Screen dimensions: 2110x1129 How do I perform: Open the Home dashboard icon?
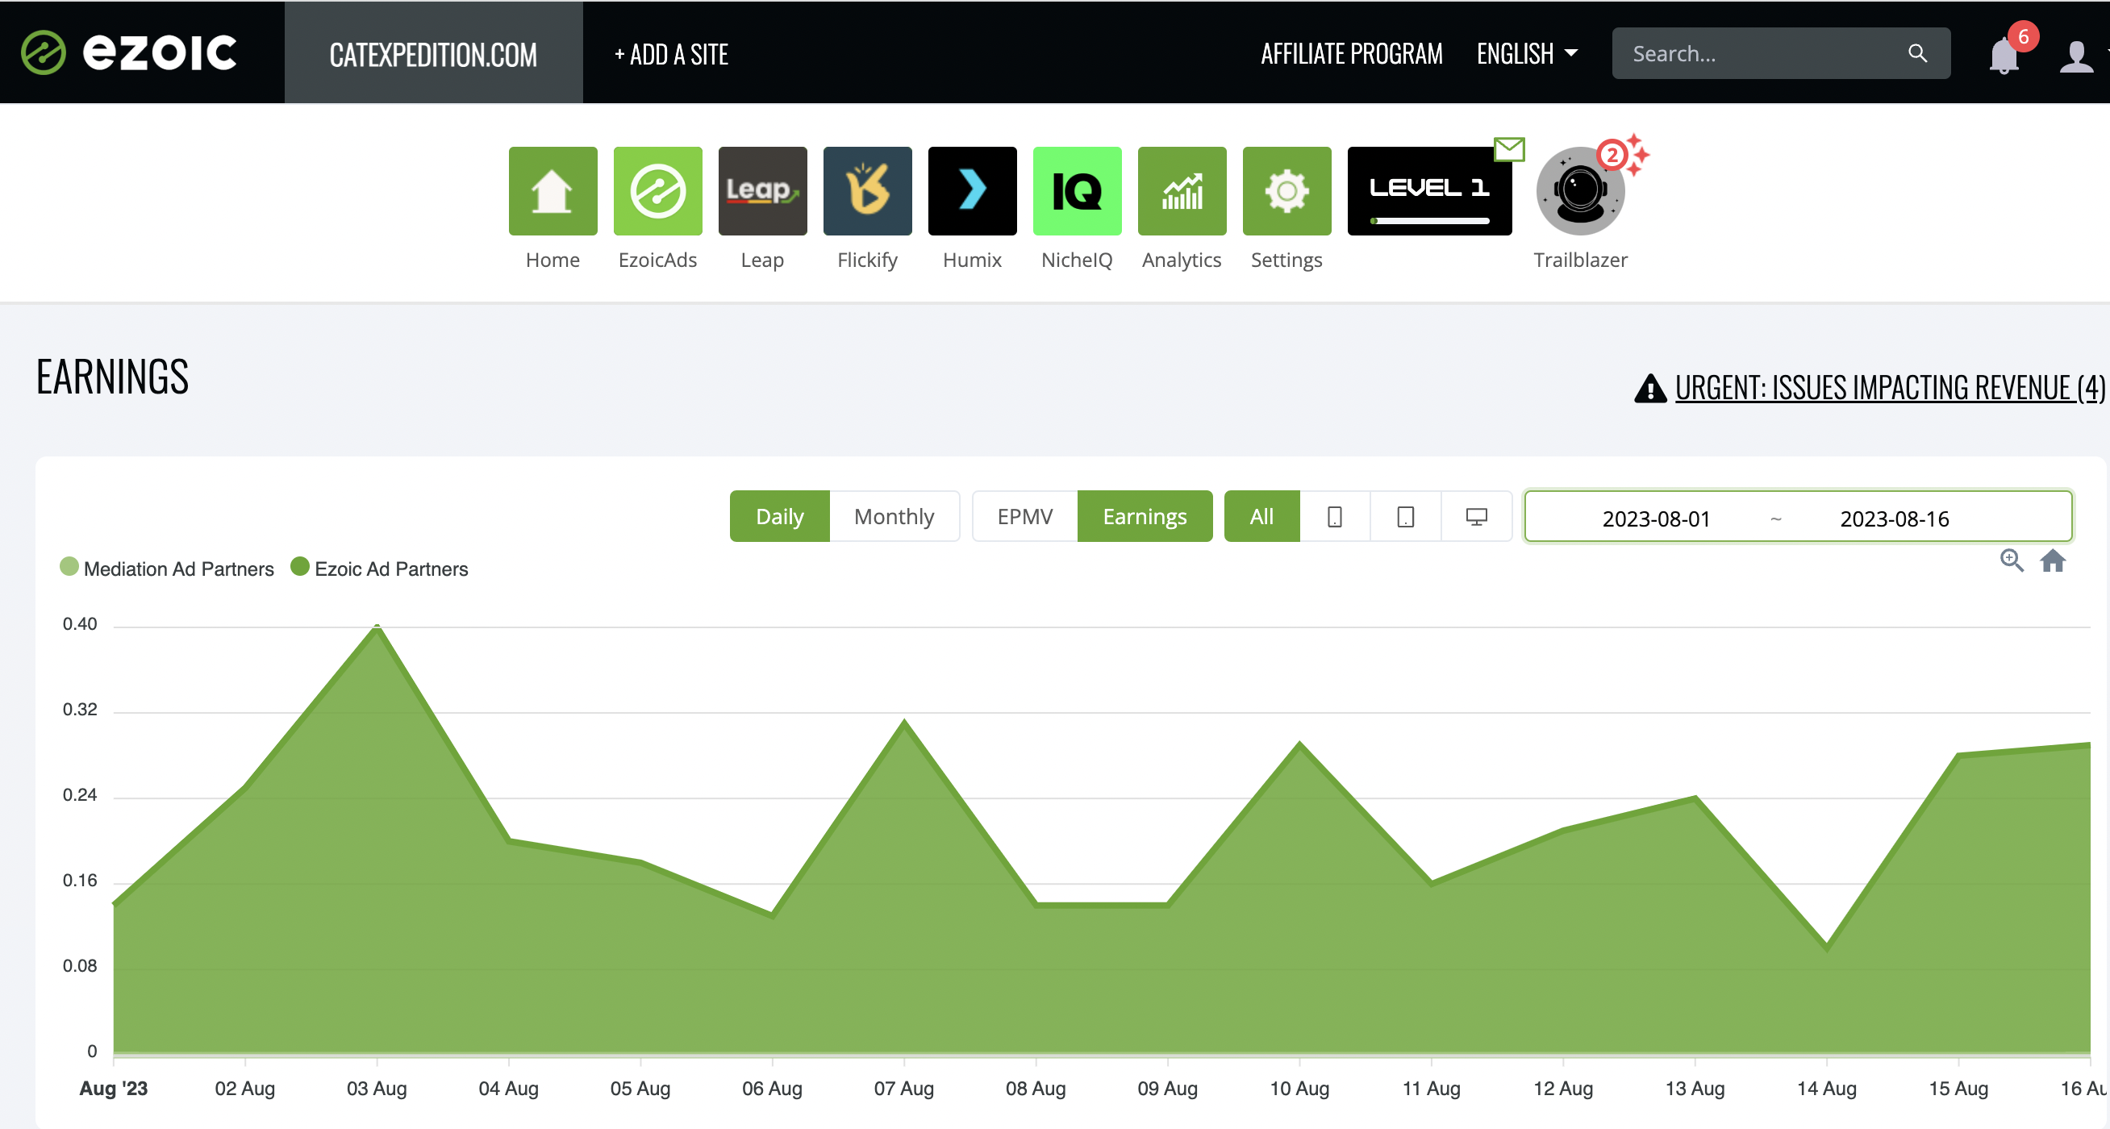553,191
